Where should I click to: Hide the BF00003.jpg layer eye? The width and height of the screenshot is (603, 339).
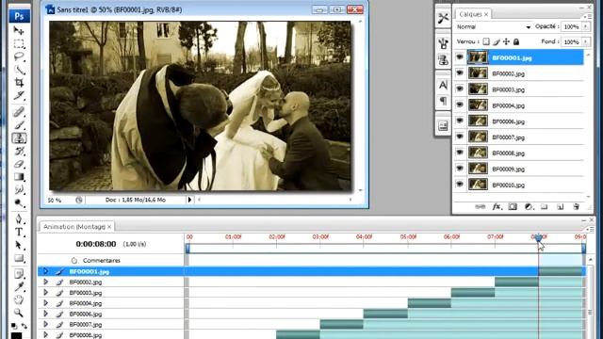[460, 89]
